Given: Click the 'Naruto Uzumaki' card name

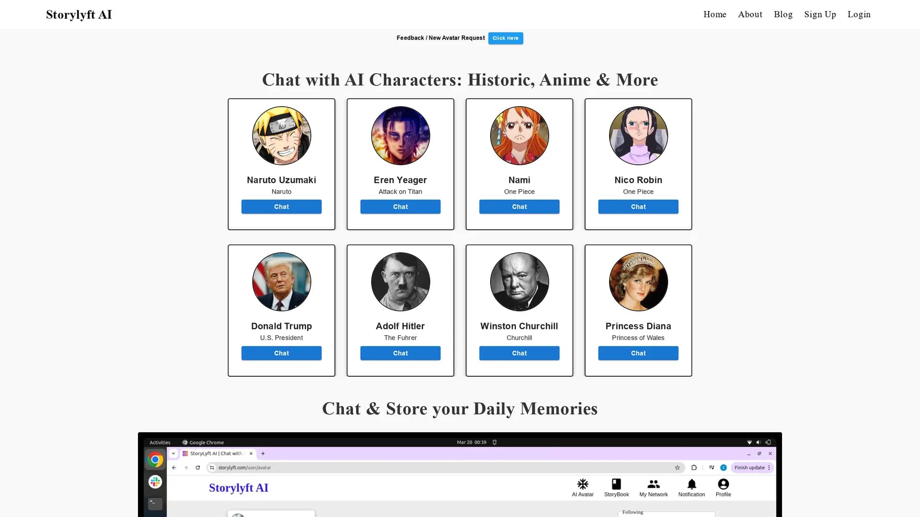Looking at the screenshot, I should tap(281, 180).
